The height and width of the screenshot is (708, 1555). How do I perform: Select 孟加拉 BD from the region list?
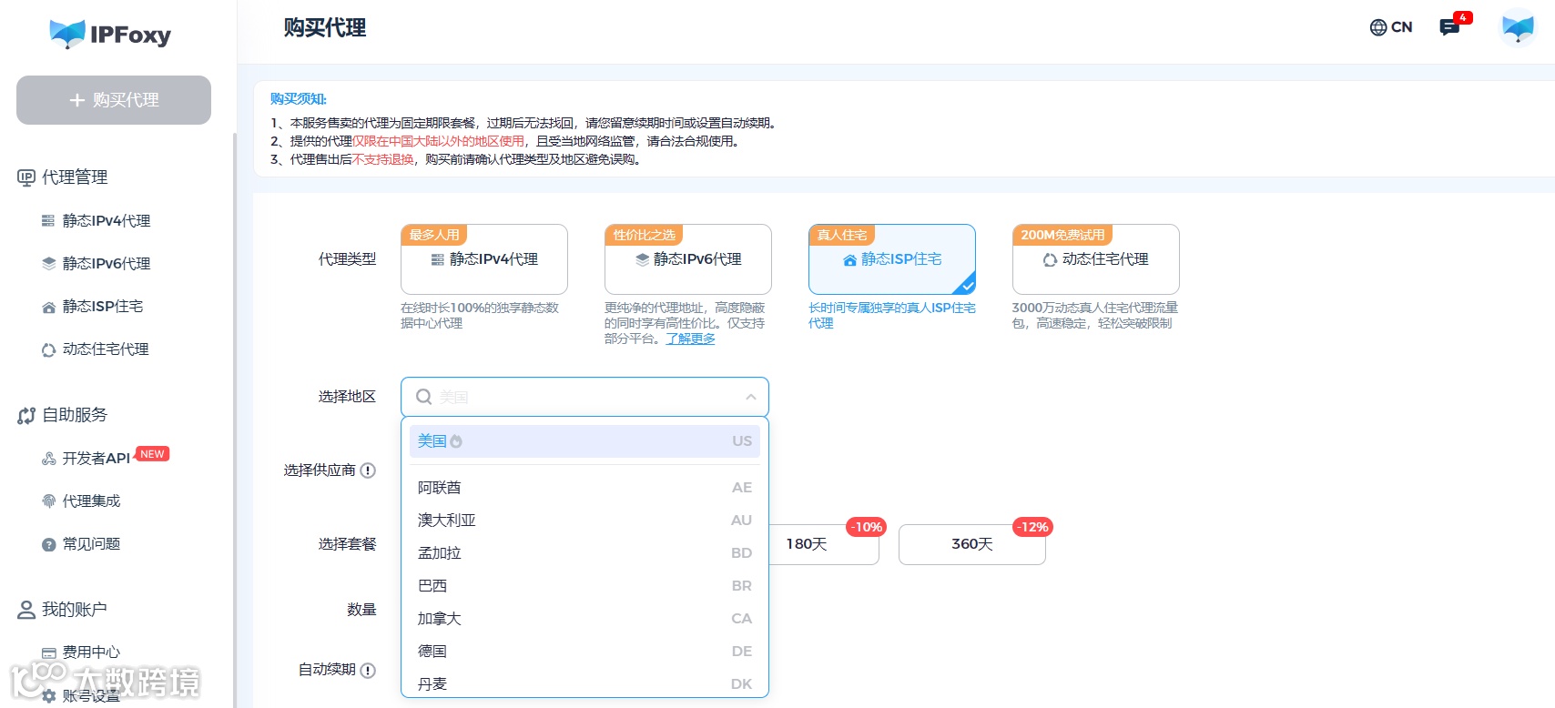click(584, 553)
